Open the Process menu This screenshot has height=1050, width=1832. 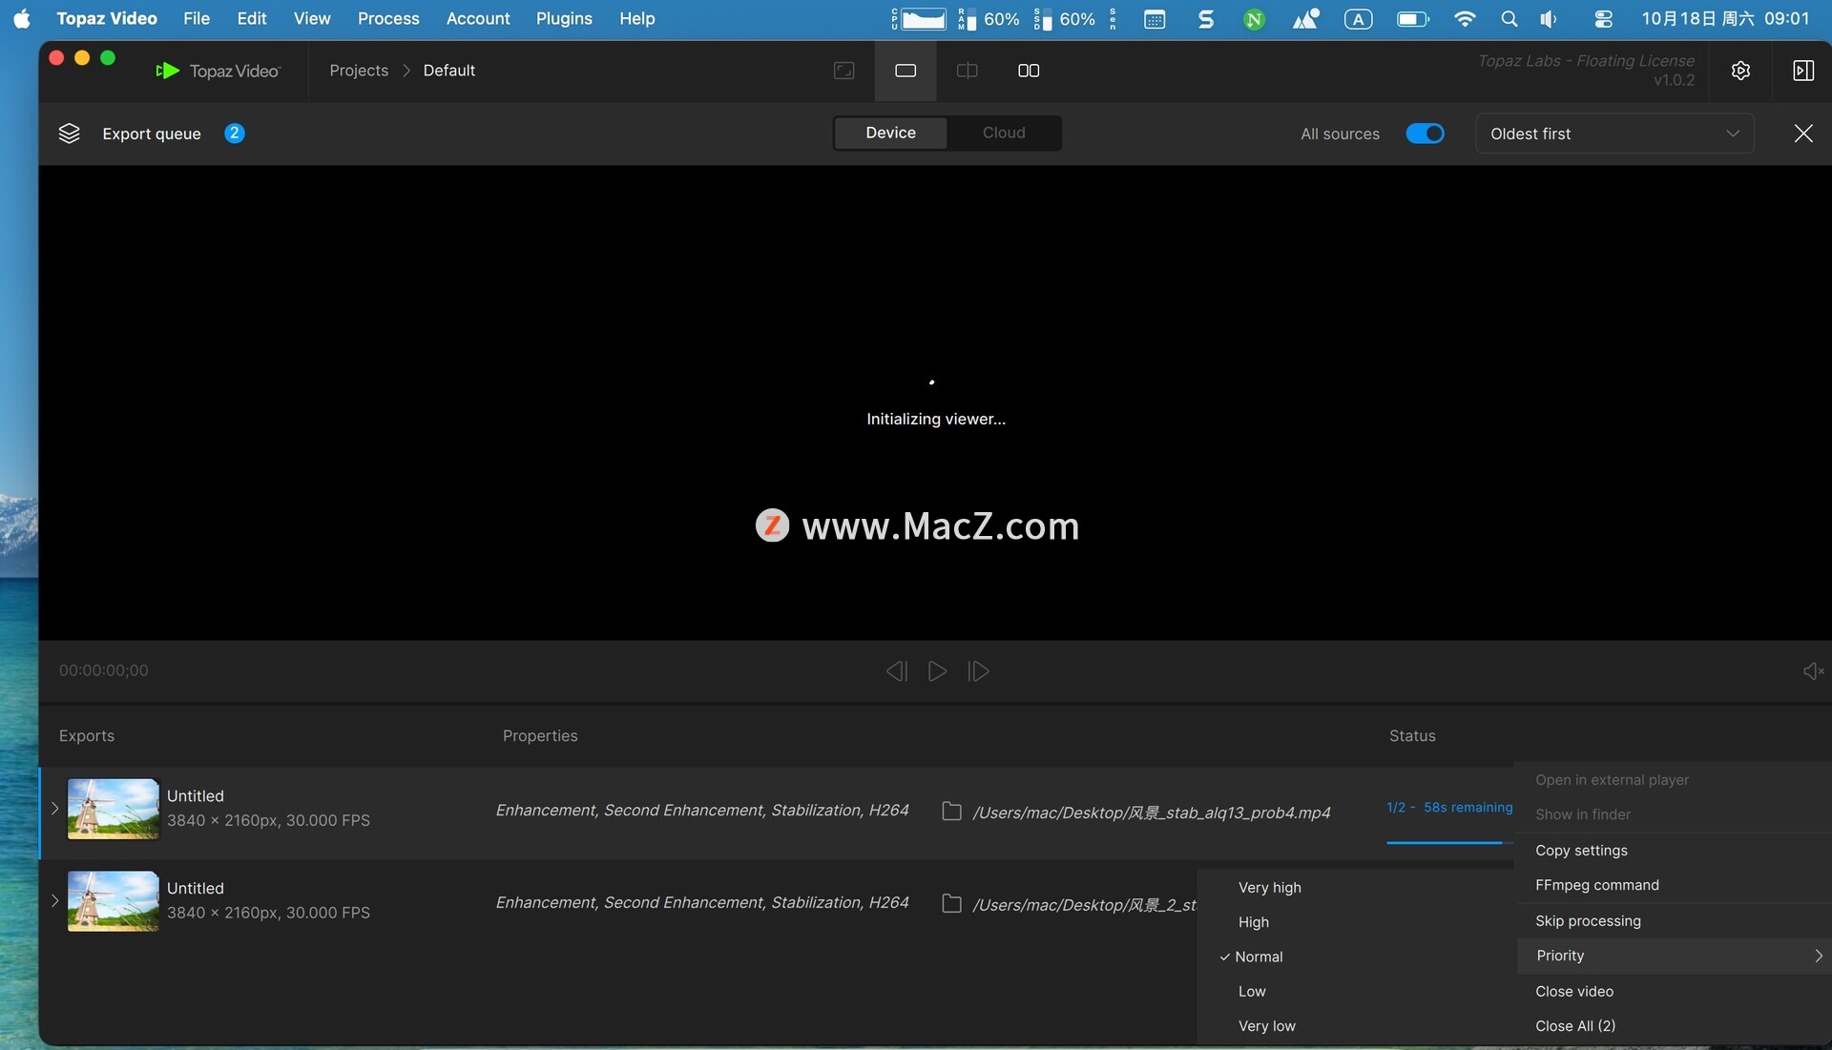[387, 18]
